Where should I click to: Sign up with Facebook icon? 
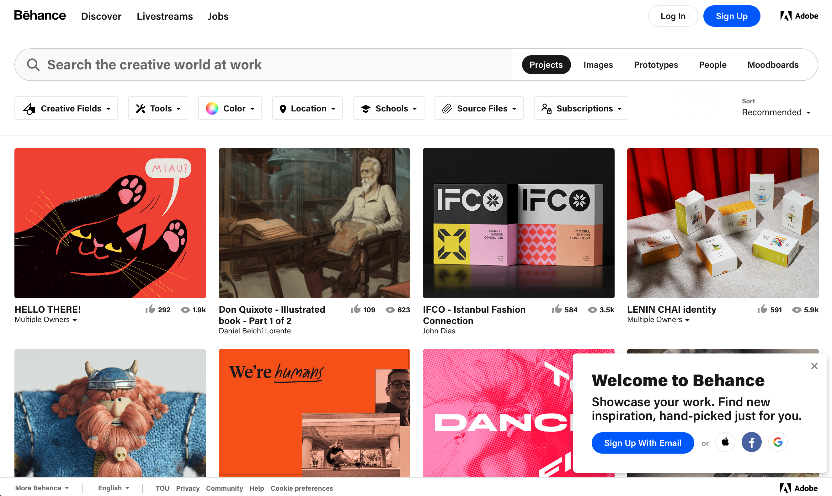pos(751,443)
